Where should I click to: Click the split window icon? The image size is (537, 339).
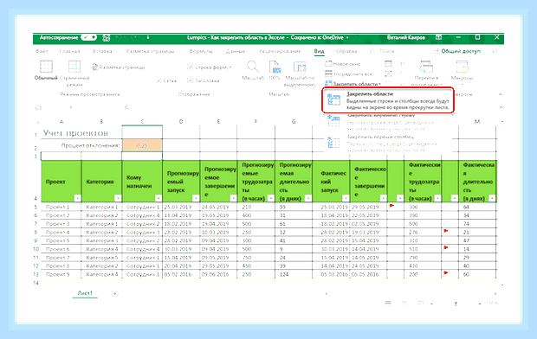tap(388, 64)
